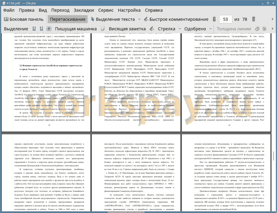Click heading 2.2 Влияние строительства АвтоВАЗа

coord(51,67)
